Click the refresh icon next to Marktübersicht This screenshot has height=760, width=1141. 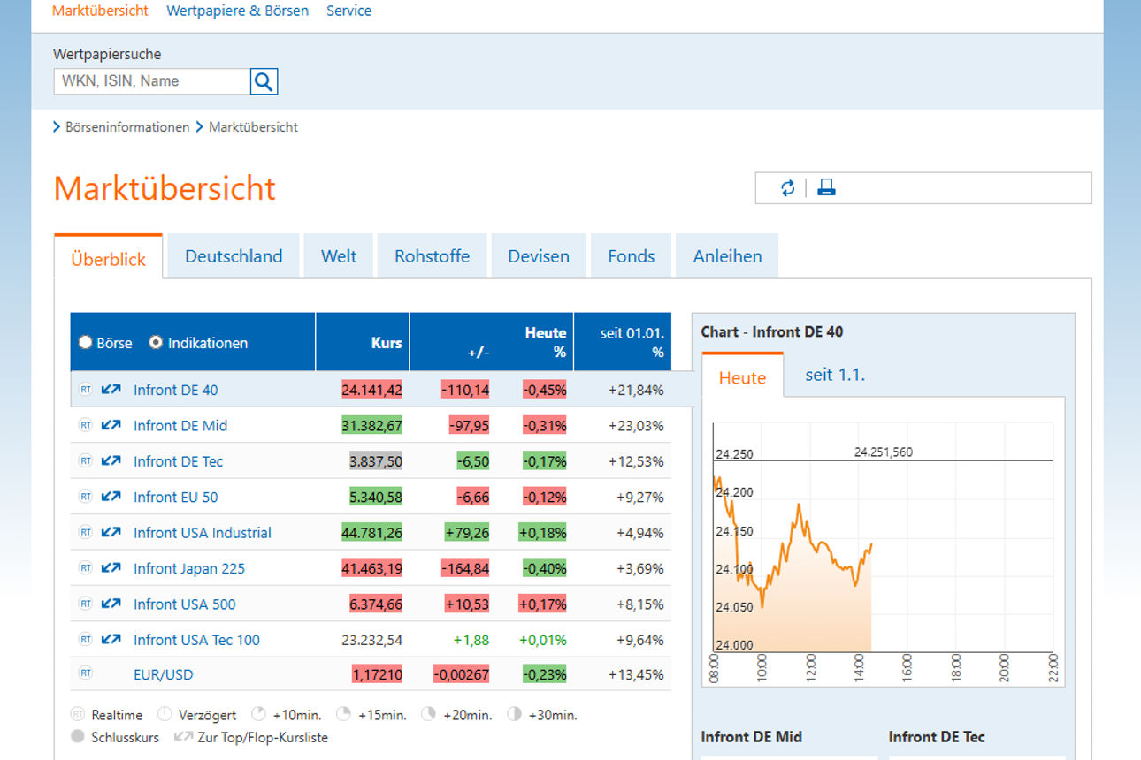pos(787,188)
